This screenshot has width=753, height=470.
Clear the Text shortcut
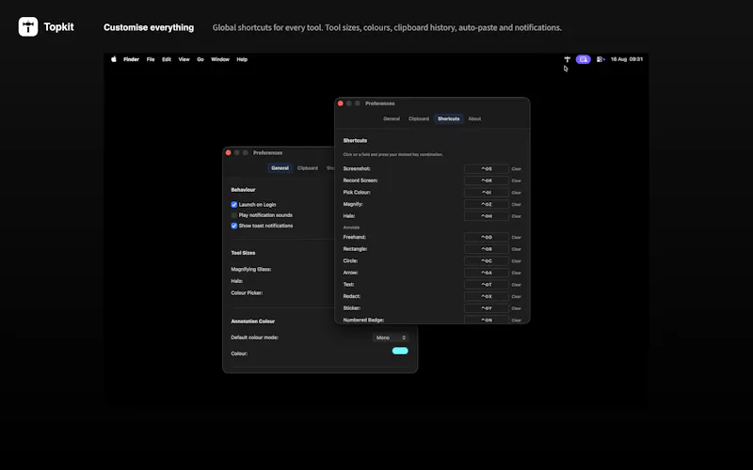(516, 285)
